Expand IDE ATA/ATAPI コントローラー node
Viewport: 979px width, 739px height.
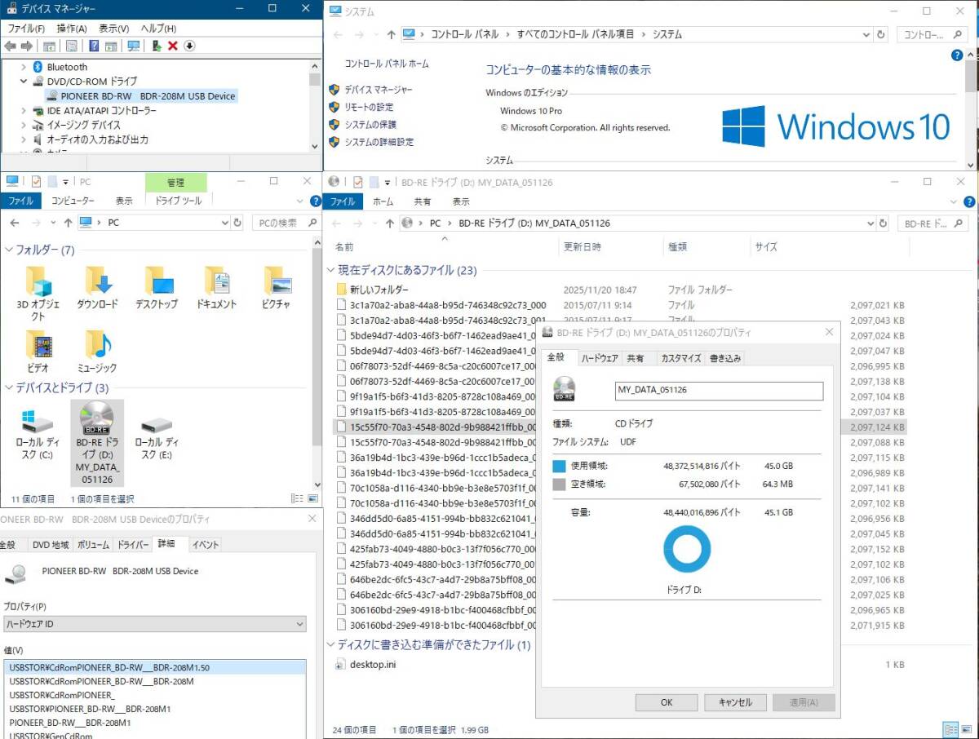click(24, 110)
